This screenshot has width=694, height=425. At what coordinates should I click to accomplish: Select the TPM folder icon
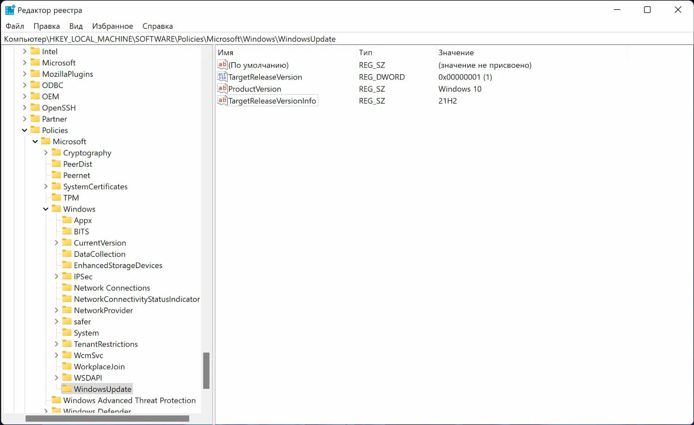click(x=56, y=197)
